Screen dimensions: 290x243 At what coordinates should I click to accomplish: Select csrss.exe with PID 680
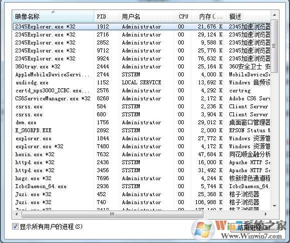pyautogui.click(x=141, y=114)
